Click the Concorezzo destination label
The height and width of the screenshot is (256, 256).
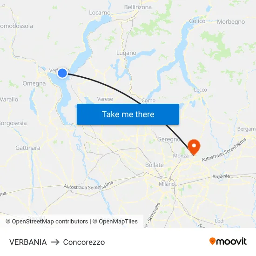point(84,242)
